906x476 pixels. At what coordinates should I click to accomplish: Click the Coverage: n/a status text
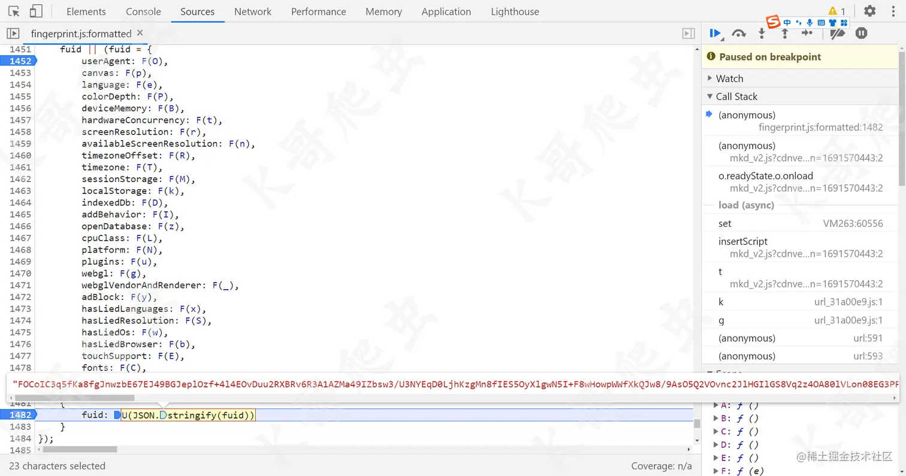click(x=661, y=466)
